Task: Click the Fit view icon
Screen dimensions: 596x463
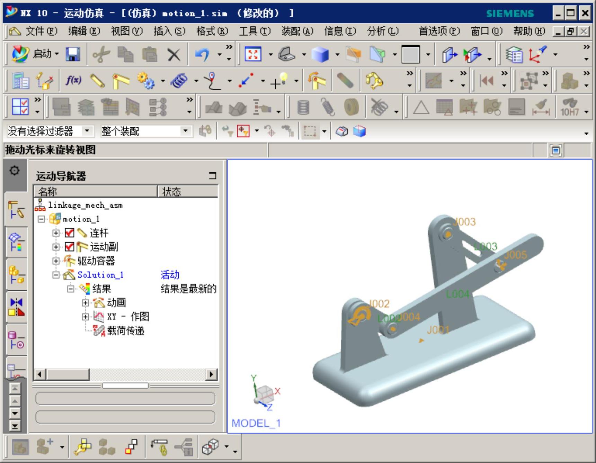Action: (x=253, y=54)
